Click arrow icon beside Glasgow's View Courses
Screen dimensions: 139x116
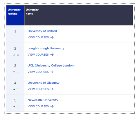tap(52, 89)
